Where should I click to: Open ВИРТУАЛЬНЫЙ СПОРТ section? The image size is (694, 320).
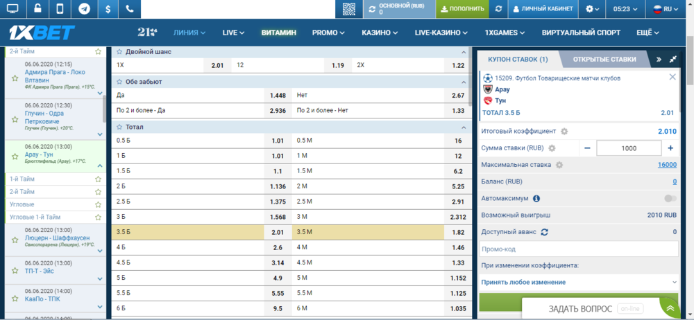tap(581, 33)
